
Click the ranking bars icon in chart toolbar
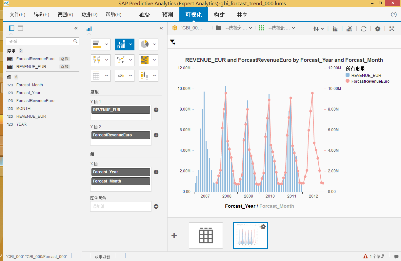pyautogui.click(x=335, y=29)
